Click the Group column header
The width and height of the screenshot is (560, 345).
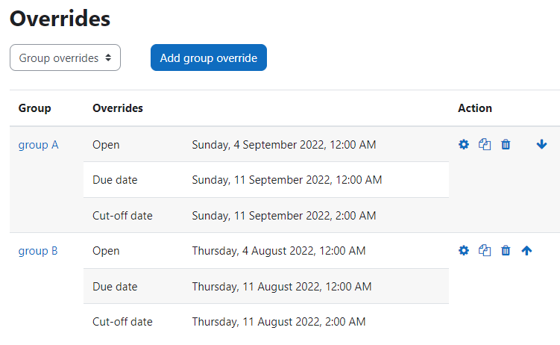pos(34,108)
